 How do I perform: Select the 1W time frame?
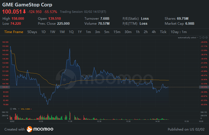(52, 32)
